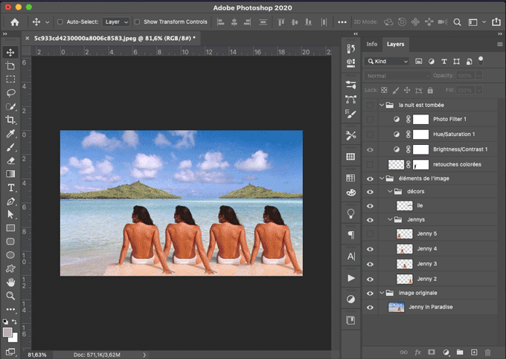Select the Horizontal Type tool
This screenshot has height=359, width=506.
(10, 187)
